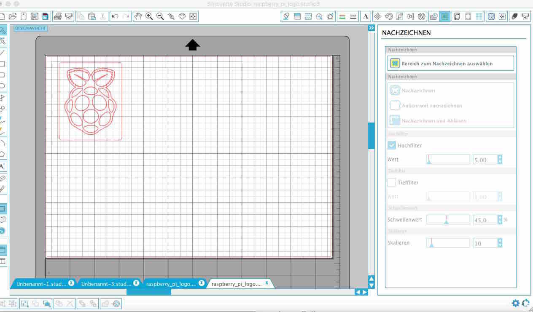Viewport: 533px width, 312px height.
Task: Toggle the highlighted Trace panel button
Action: click(x=445, y=16)
